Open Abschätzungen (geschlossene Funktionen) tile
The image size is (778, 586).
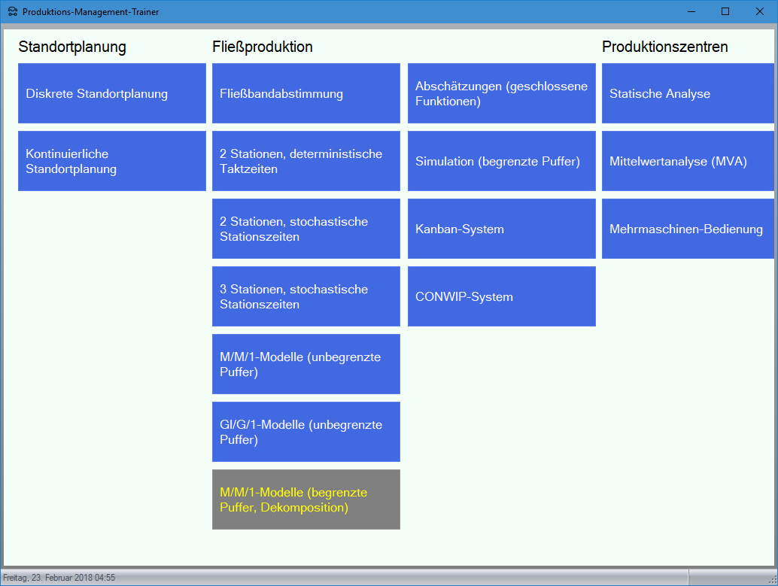tap(501, 93)
